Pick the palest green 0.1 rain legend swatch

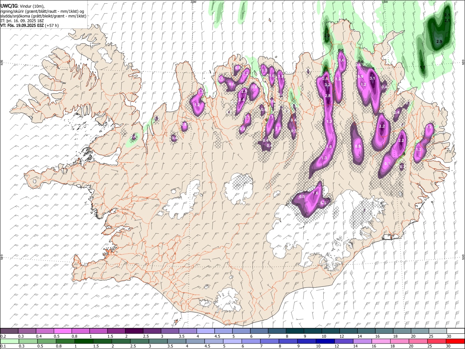coord(9,341)
